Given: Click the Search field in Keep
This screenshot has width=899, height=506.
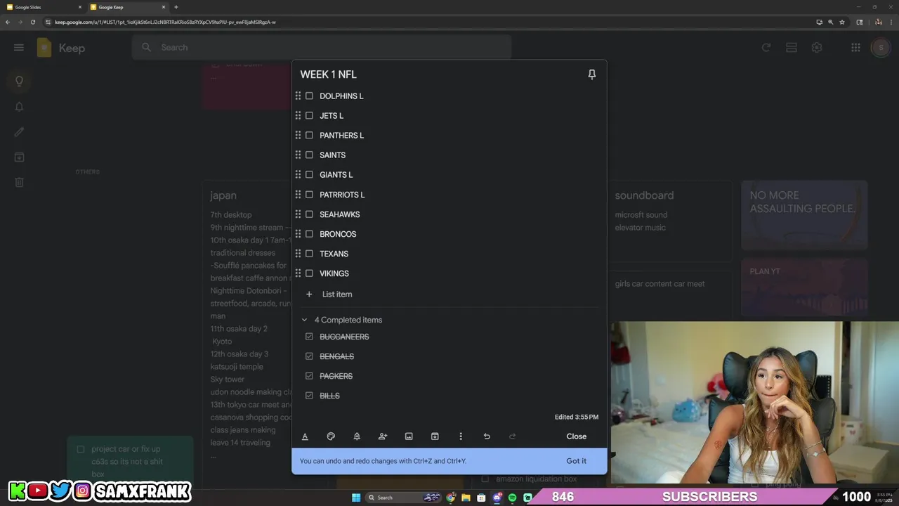Looking at the screenshot, I should [322, 47].
